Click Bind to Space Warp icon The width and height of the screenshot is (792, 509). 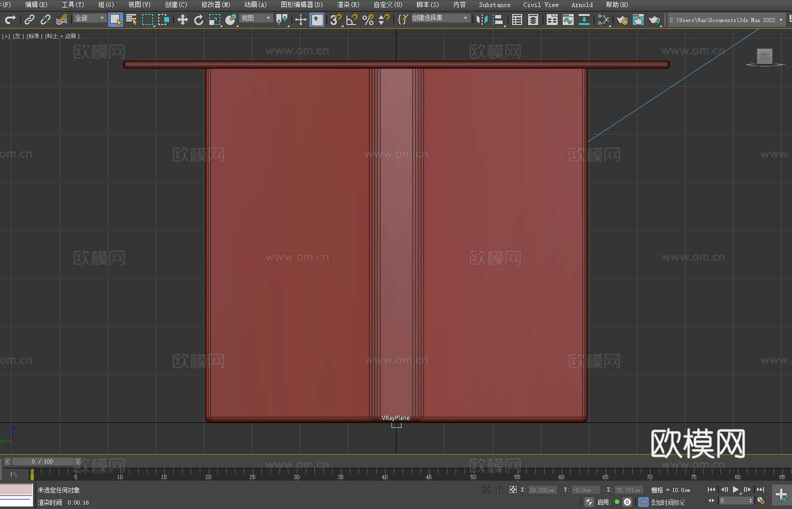(x=62, y=20)
